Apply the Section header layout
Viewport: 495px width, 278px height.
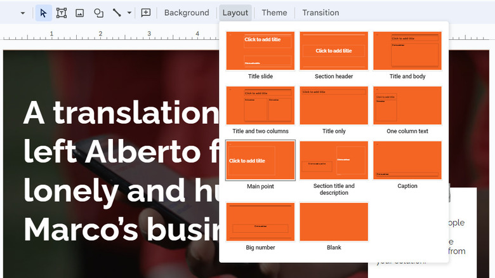(x=334, y=51)
